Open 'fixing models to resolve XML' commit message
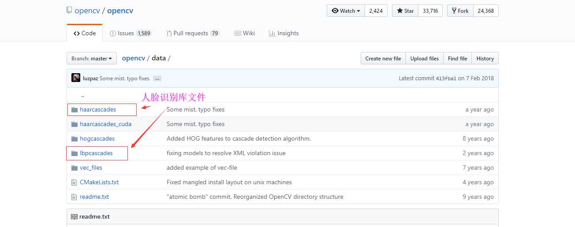The image size is (575, 227). 226,153
